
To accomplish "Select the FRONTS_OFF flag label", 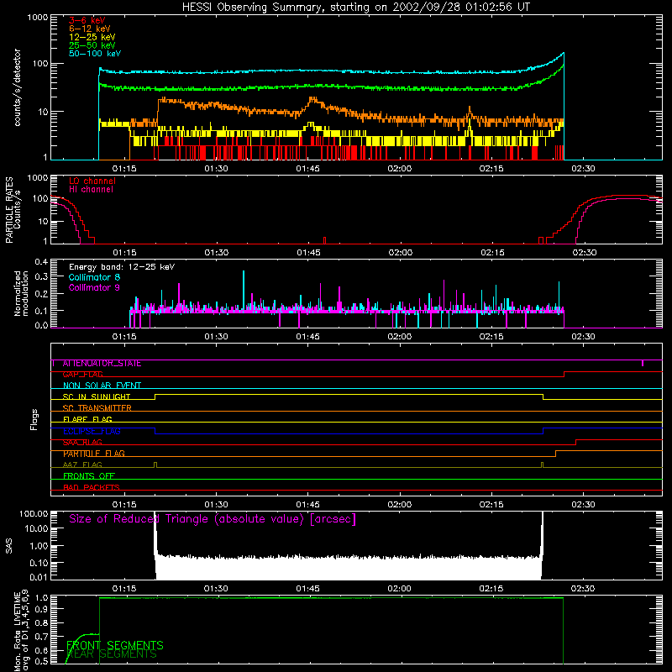I will click(x=89, y=476).
